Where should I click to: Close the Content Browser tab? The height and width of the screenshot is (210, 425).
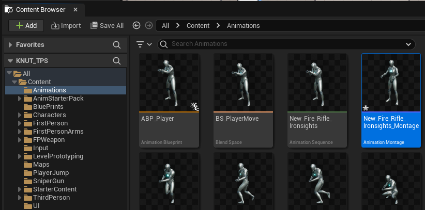pyautogui.click(x=75, y=10)
